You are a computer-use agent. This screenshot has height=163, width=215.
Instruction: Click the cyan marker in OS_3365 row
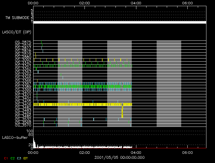[63, 78]
